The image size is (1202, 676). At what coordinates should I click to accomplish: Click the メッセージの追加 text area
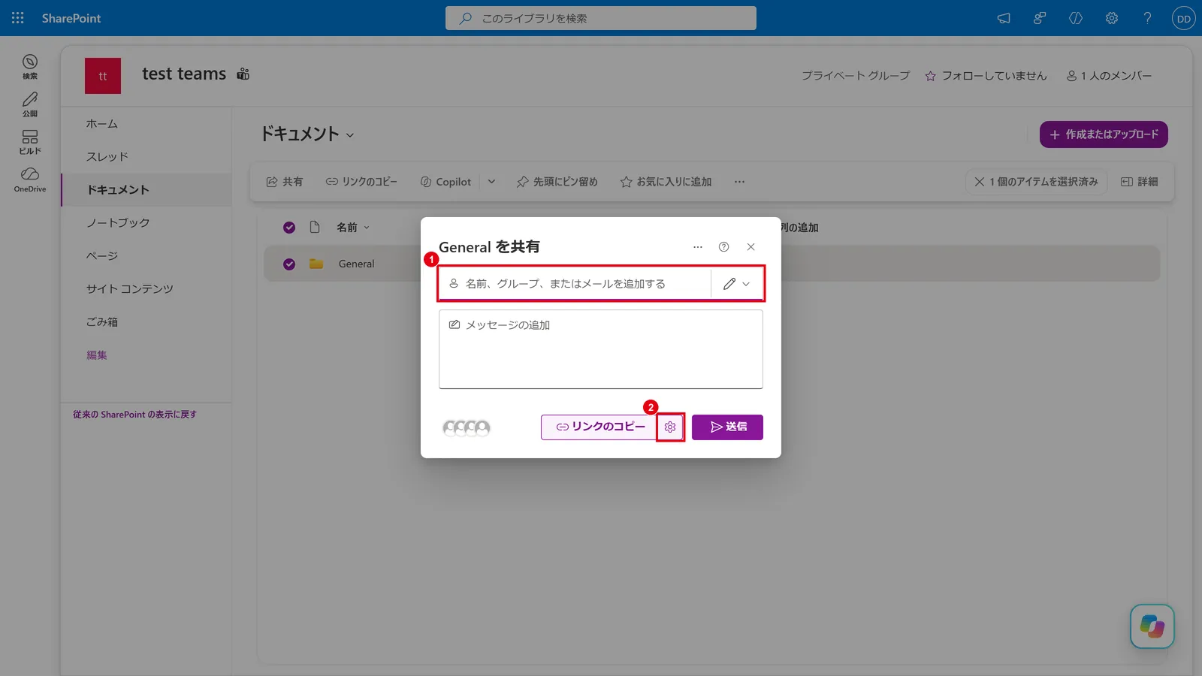tap(601, 349)
